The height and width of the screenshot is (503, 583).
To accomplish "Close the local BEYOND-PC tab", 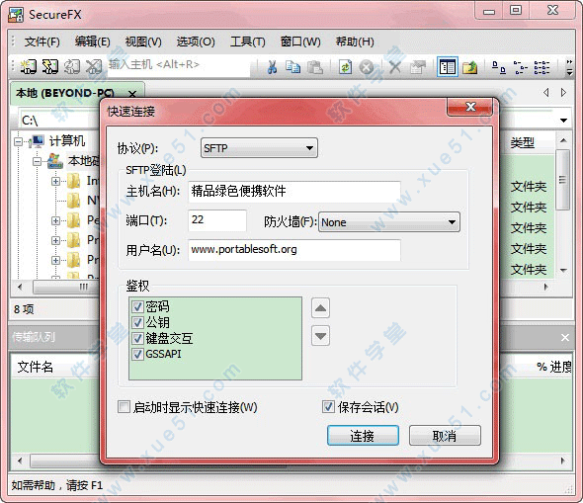I will pyautogui.click(x=132, y=94).
